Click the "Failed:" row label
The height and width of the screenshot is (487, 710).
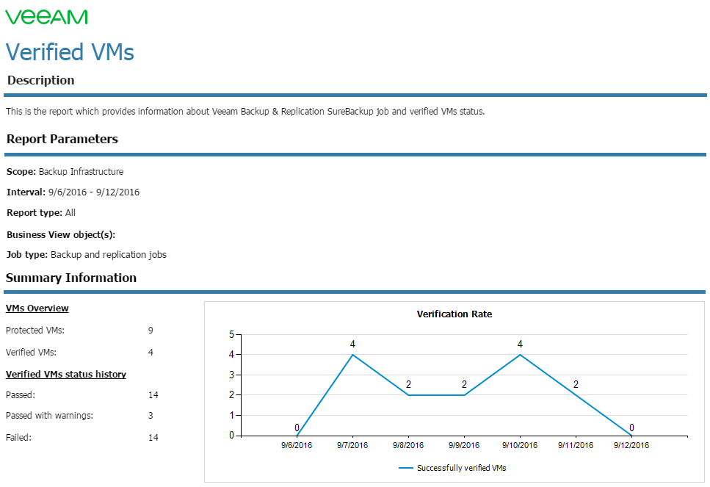tap(18, 438)
